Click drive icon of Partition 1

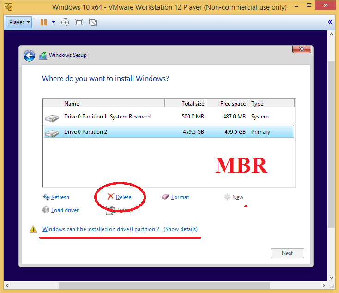coord(52,118)
